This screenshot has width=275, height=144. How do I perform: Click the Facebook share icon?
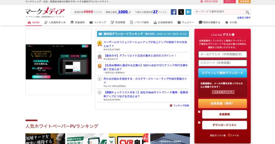click(x=174, y=12)
